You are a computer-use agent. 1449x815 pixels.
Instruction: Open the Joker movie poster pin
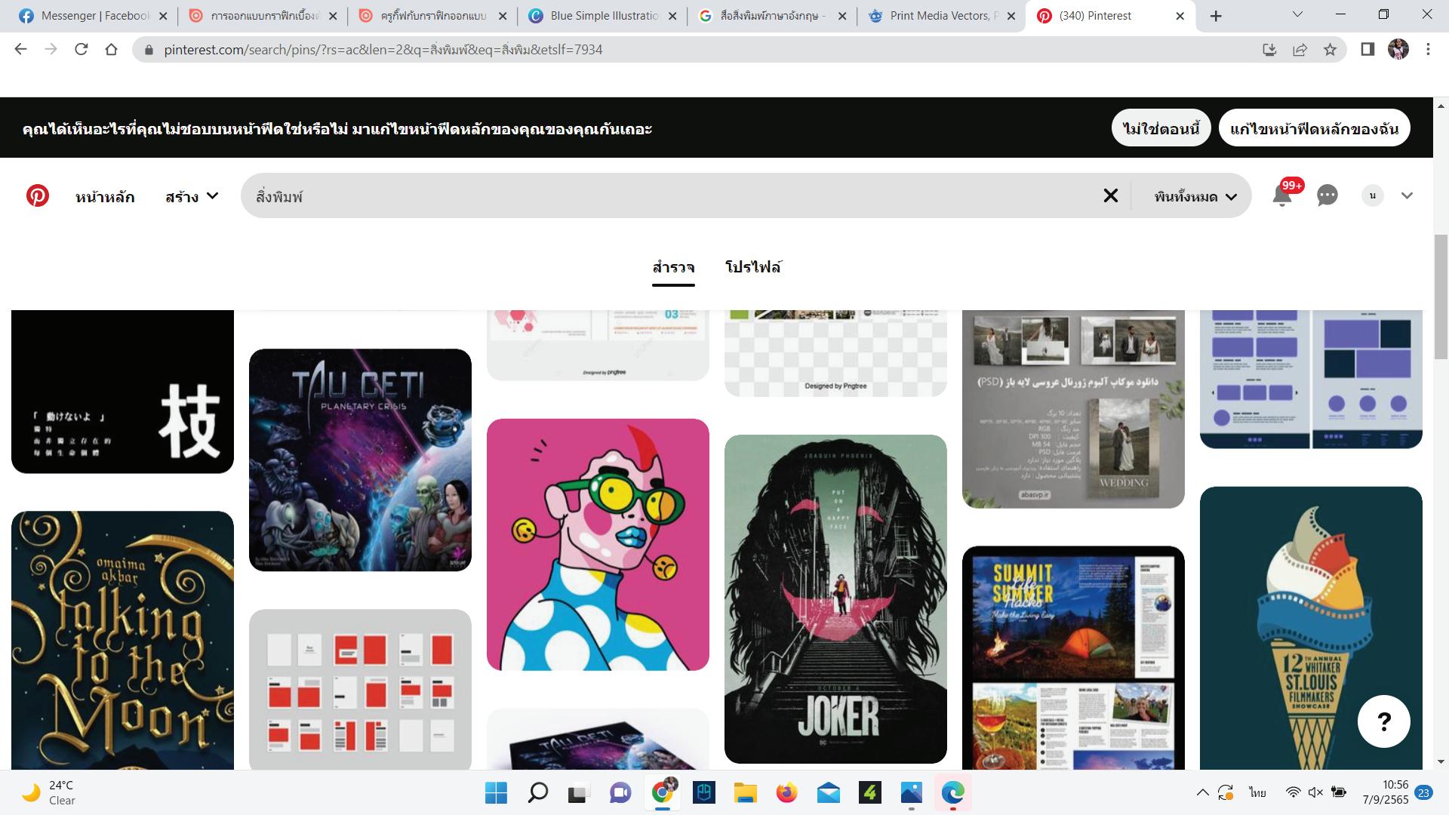(x=835, y=599)
